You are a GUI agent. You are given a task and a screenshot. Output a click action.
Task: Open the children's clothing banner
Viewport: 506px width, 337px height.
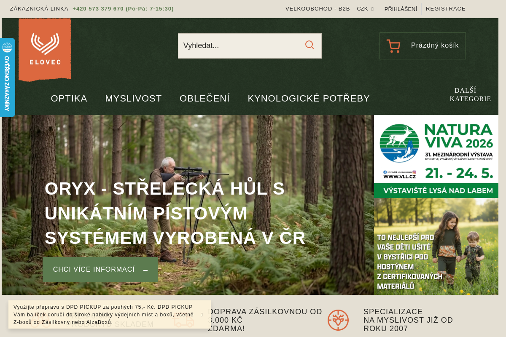click(x=436, y=246)
